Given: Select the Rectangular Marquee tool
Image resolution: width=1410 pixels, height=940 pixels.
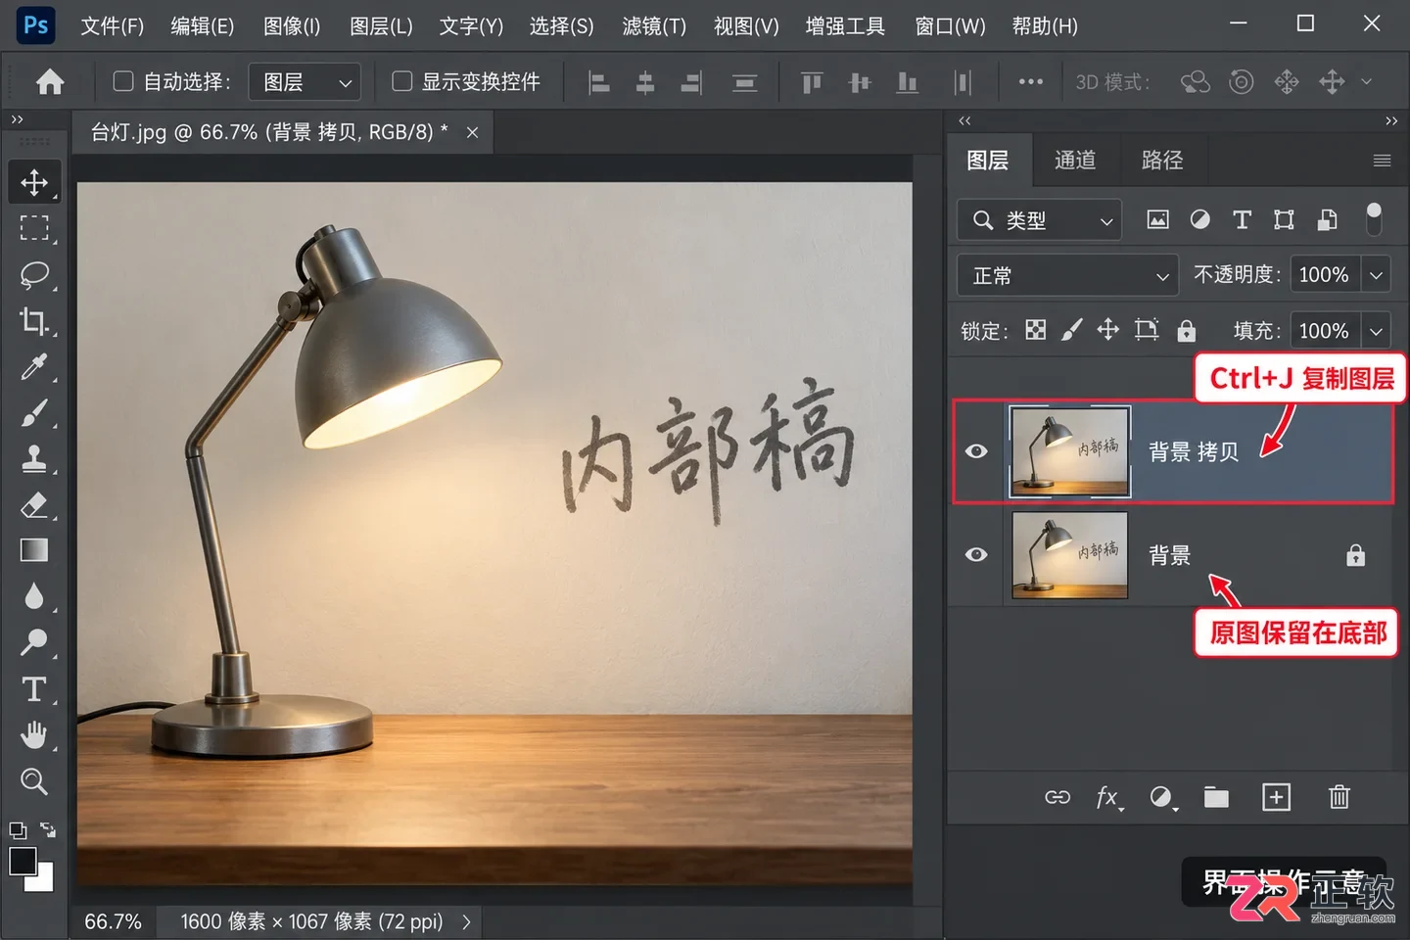Looking at the screenshot, I should 34,228.
